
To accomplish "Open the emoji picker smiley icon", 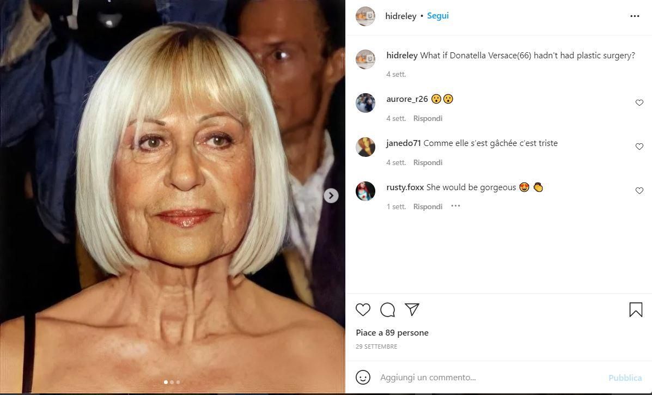I will pos(363,377).
